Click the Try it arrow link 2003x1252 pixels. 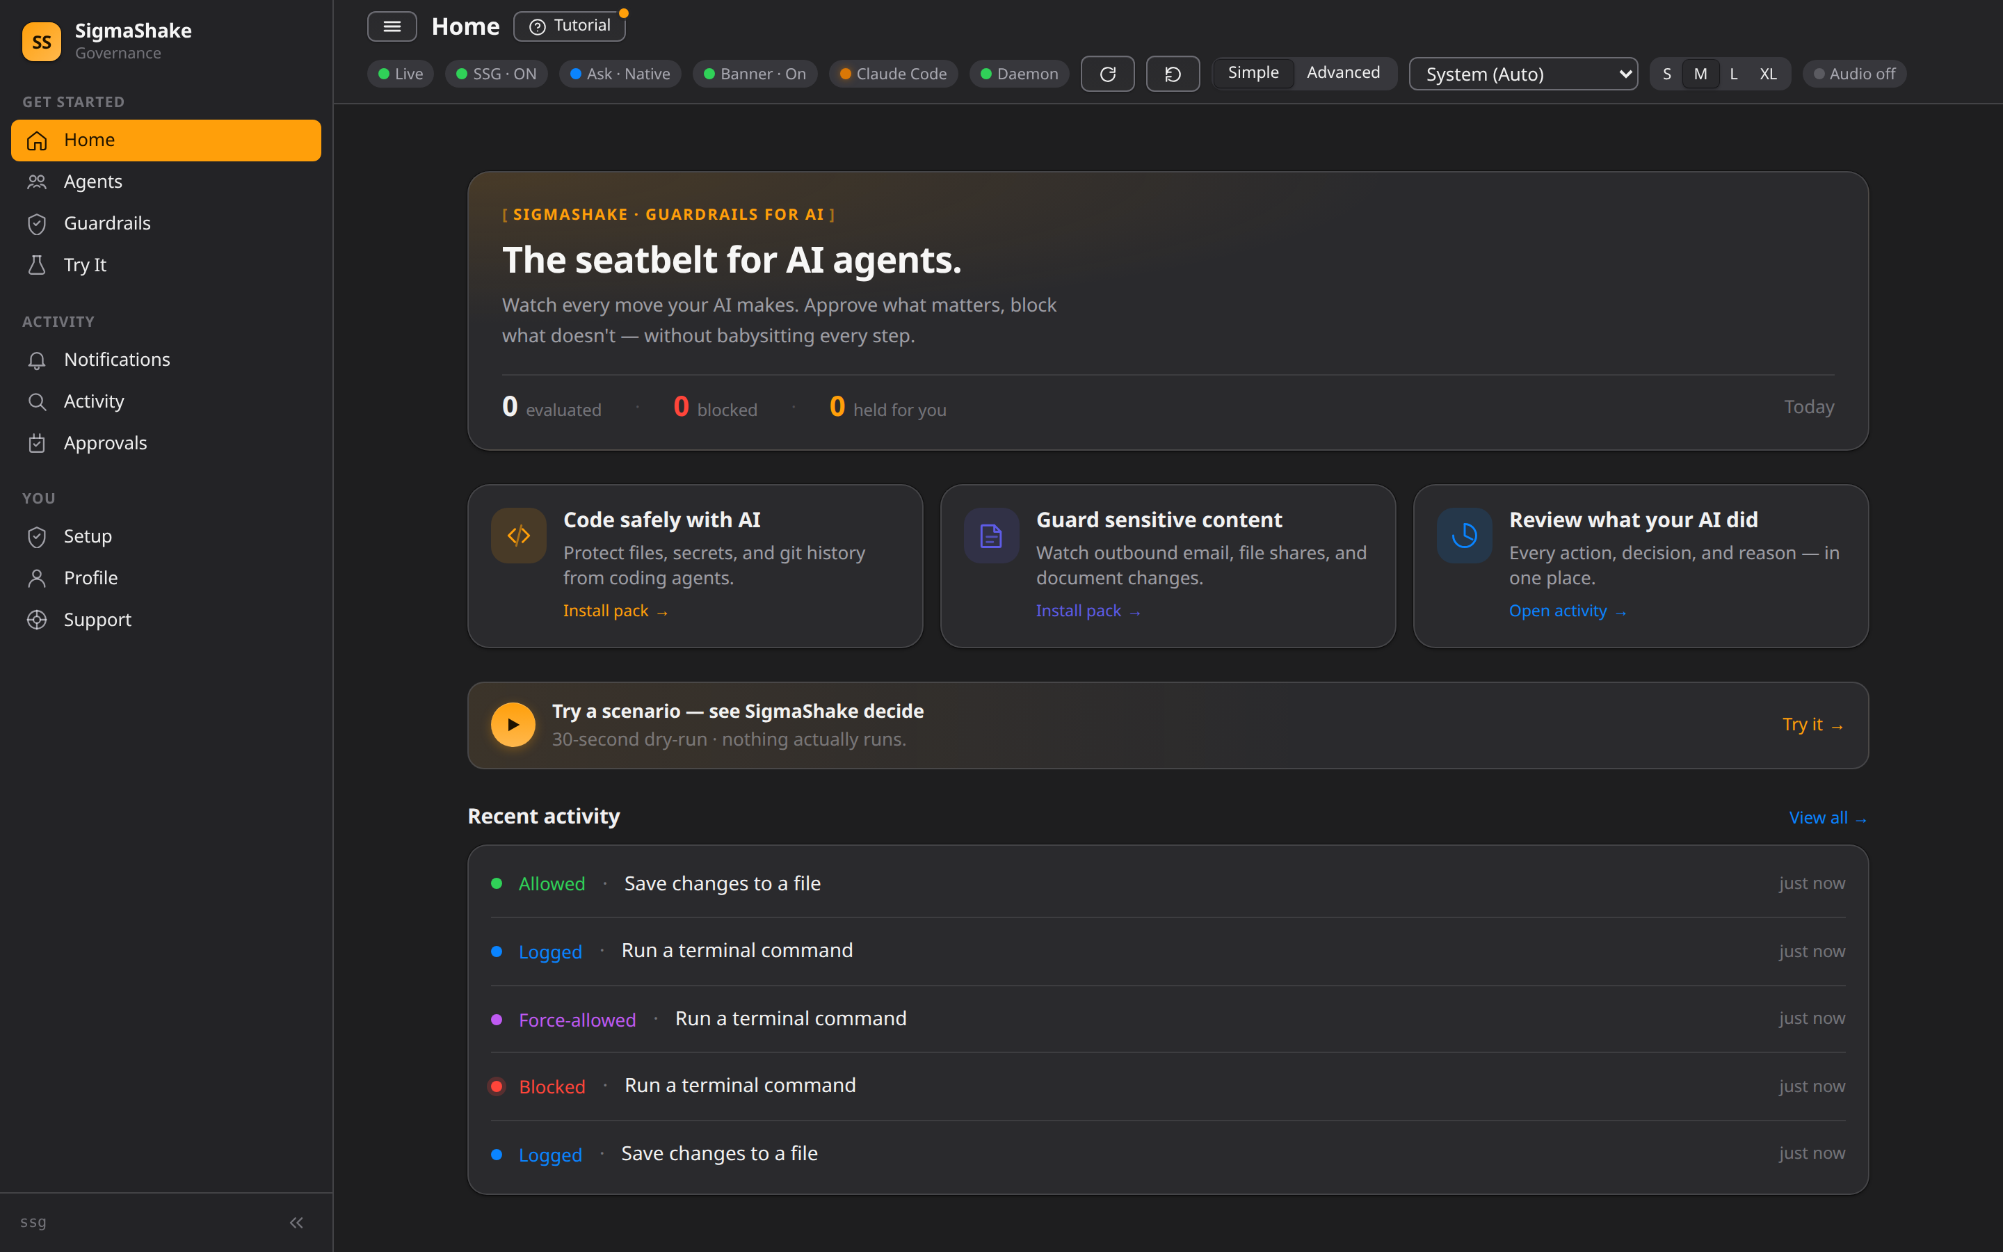pyautogui.click(x=1812, y=725)
